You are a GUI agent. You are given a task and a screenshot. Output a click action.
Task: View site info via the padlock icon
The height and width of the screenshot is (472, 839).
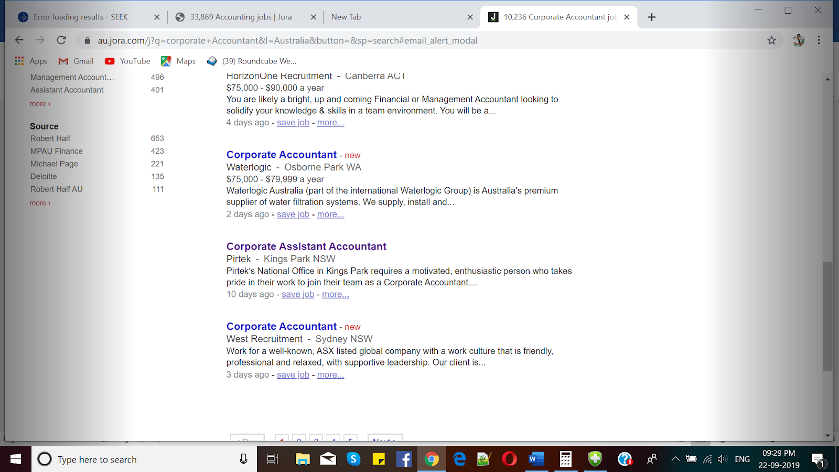click(x=87, y=40)
